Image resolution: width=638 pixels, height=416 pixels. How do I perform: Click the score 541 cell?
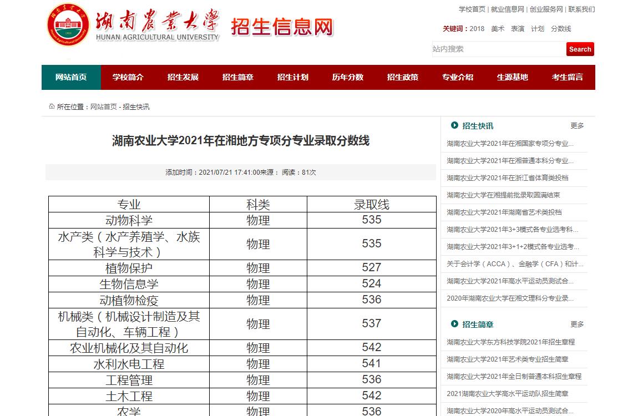372,363
